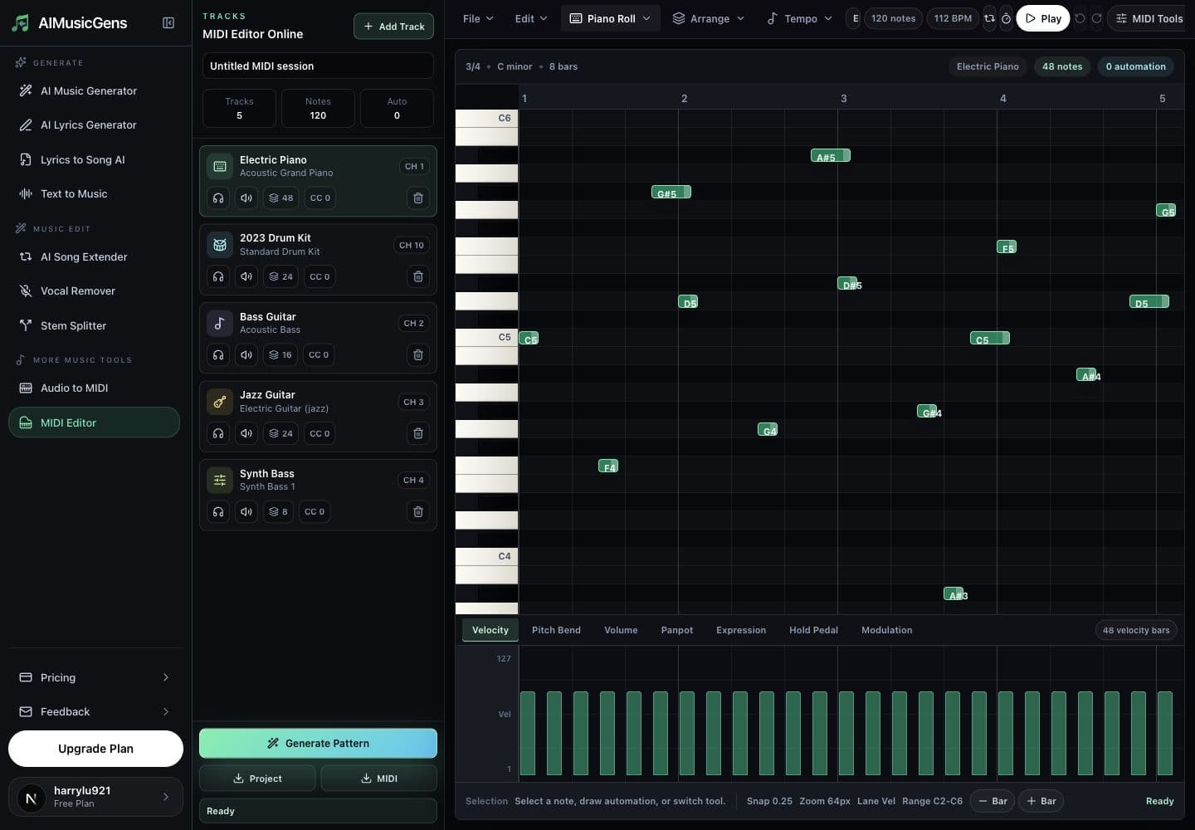Switch to the Panpot tab
1195x830 pixels.
(x=677, y=630)
